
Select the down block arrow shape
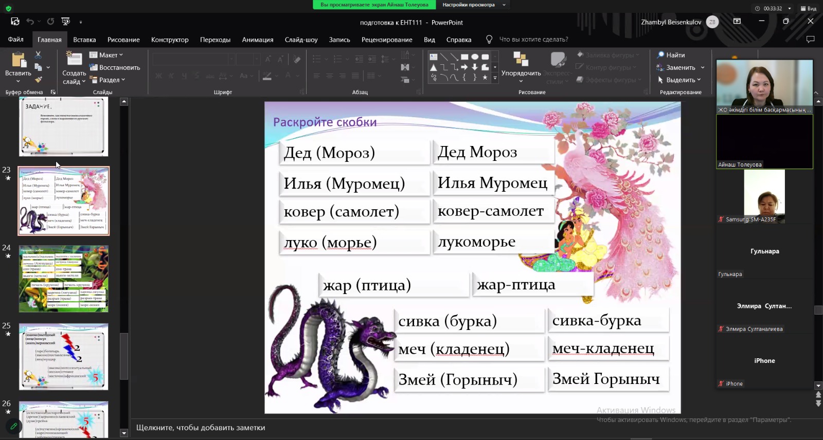point(475,67)
